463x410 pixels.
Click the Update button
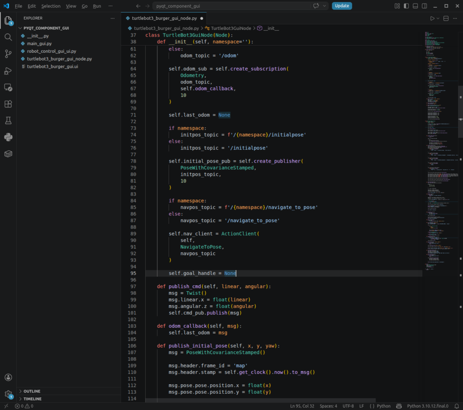click(x=342, y=6)
